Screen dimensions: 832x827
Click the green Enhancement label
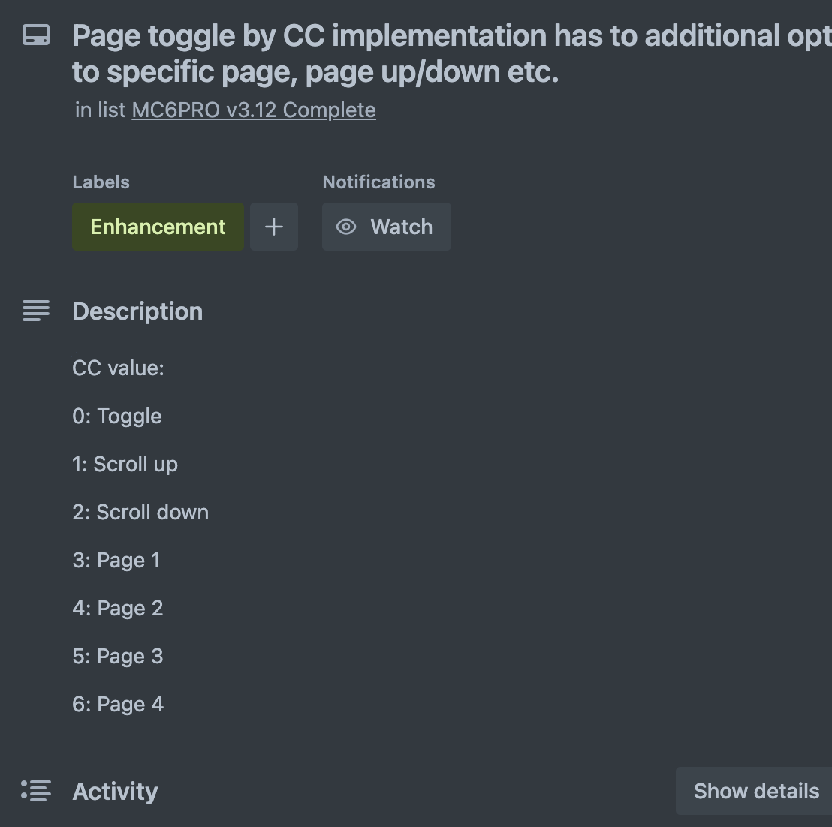(158, 227)
